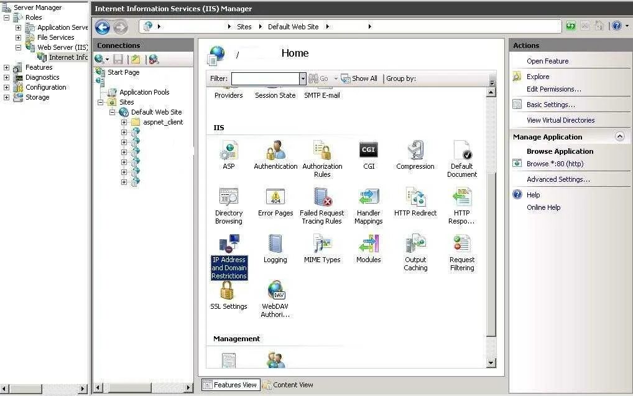Click the features list scroll down arrow
This screenshot has height=396, width=633.
[491, 363]
